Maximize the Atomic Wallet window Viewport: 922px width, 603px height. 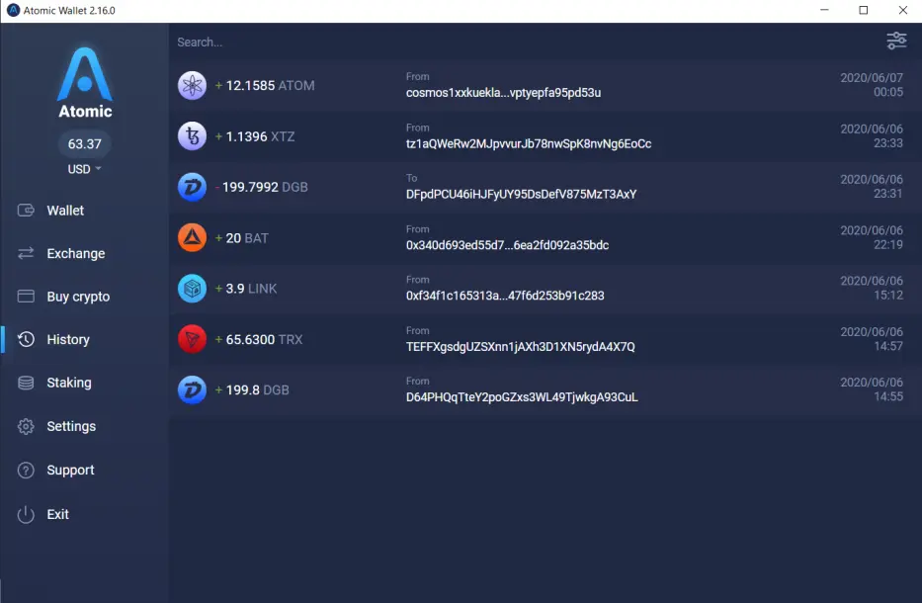tap(863, 10)
